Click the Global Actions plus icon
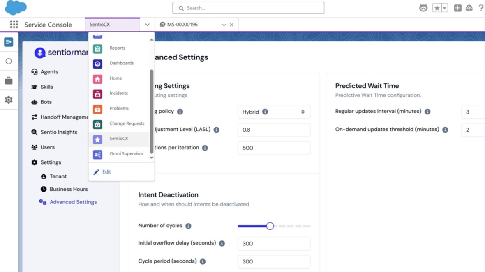The height and width of the screenshot is (272, 485). pyautogui.click(x=457, y=8)
